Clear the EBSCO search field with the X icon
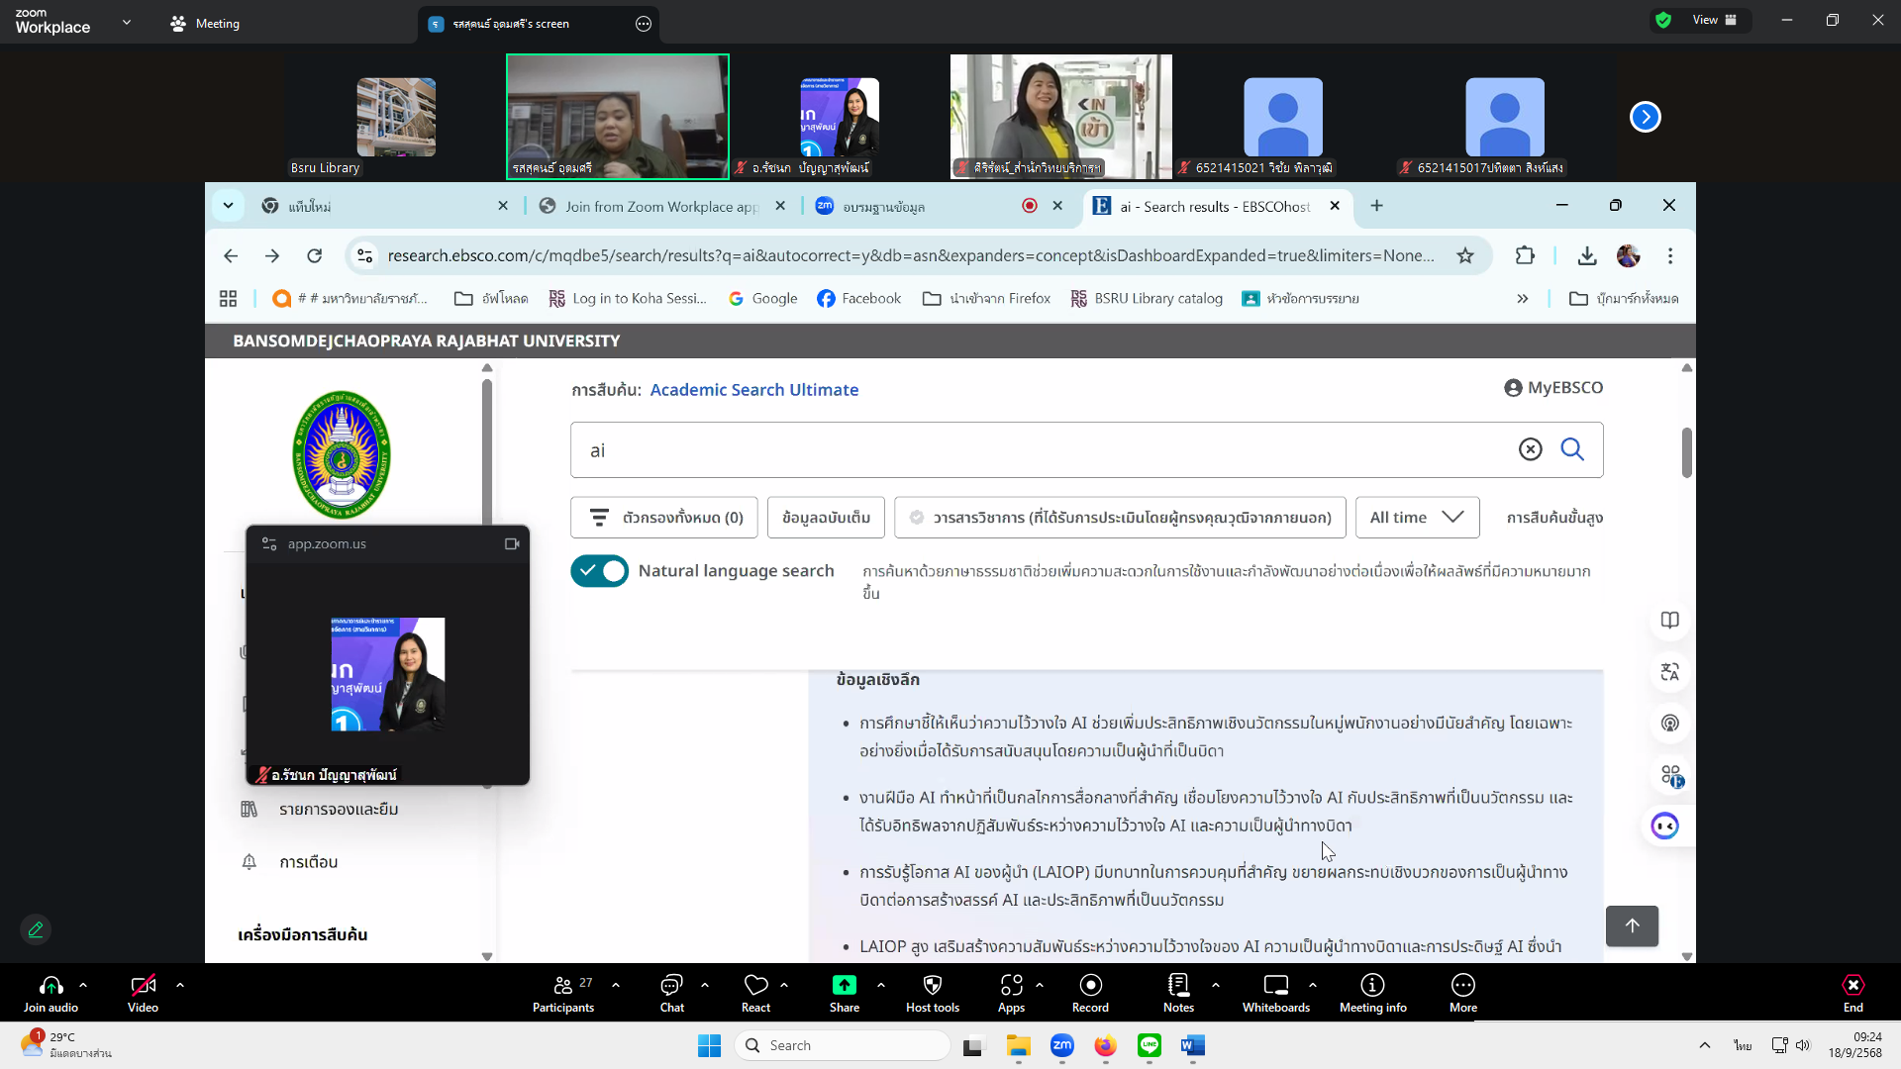Image resolution: width=1901 pixels, height=1069 pixels. (1530, 449)
